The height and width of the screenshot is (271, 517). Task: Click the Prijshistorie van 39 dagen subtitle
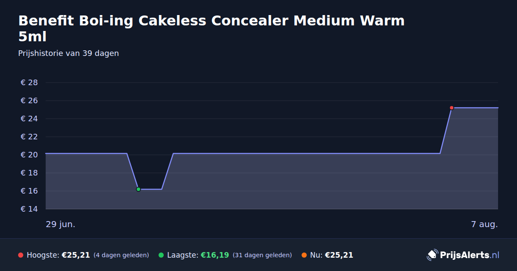tap(69, 53)
